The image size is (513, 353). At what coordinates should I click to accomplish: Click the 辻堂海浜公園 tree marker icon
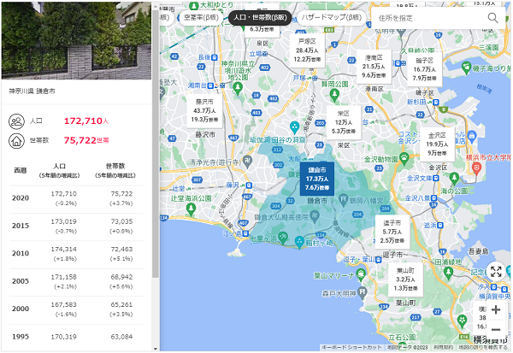pyautogui.click(x=191, y=209)
